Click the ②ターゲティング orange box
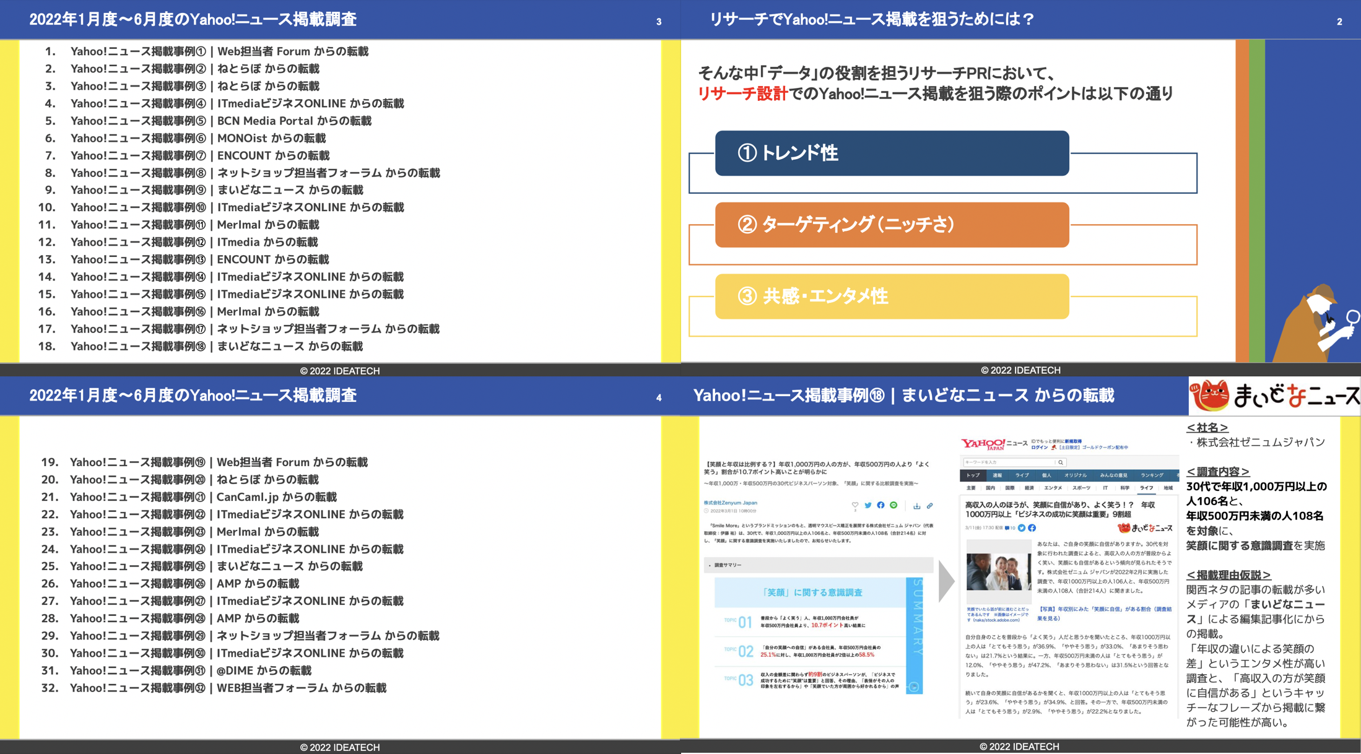Viewport: 1361px width, 754px height. pyautogui.click(x=892, y=225)
